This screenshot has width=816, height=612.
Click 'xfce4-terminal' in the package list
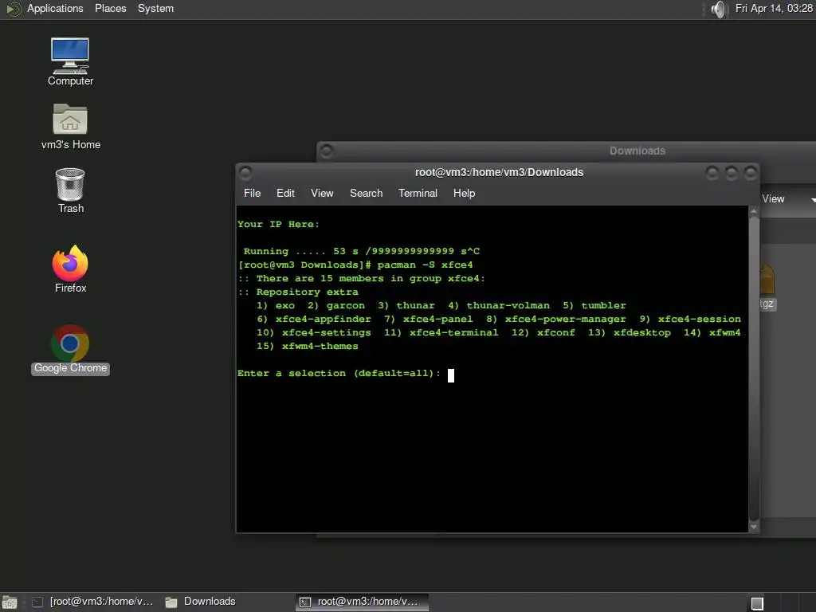point(453,332)
